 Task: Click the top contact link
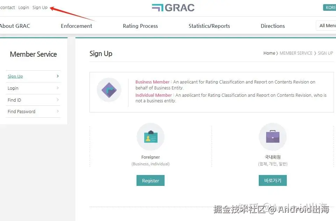pyautogui.click(x=7, y=7)
